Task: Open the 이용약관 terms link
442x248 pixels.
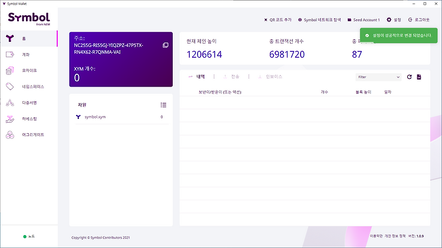Action: tap(377, 236)
